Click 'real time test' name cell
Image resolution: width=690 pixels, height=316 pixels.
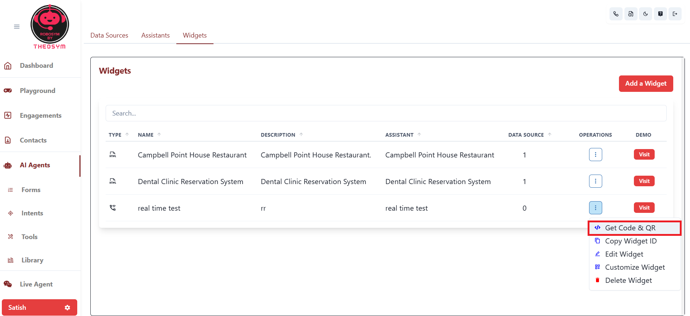click(x=159, y=208)
